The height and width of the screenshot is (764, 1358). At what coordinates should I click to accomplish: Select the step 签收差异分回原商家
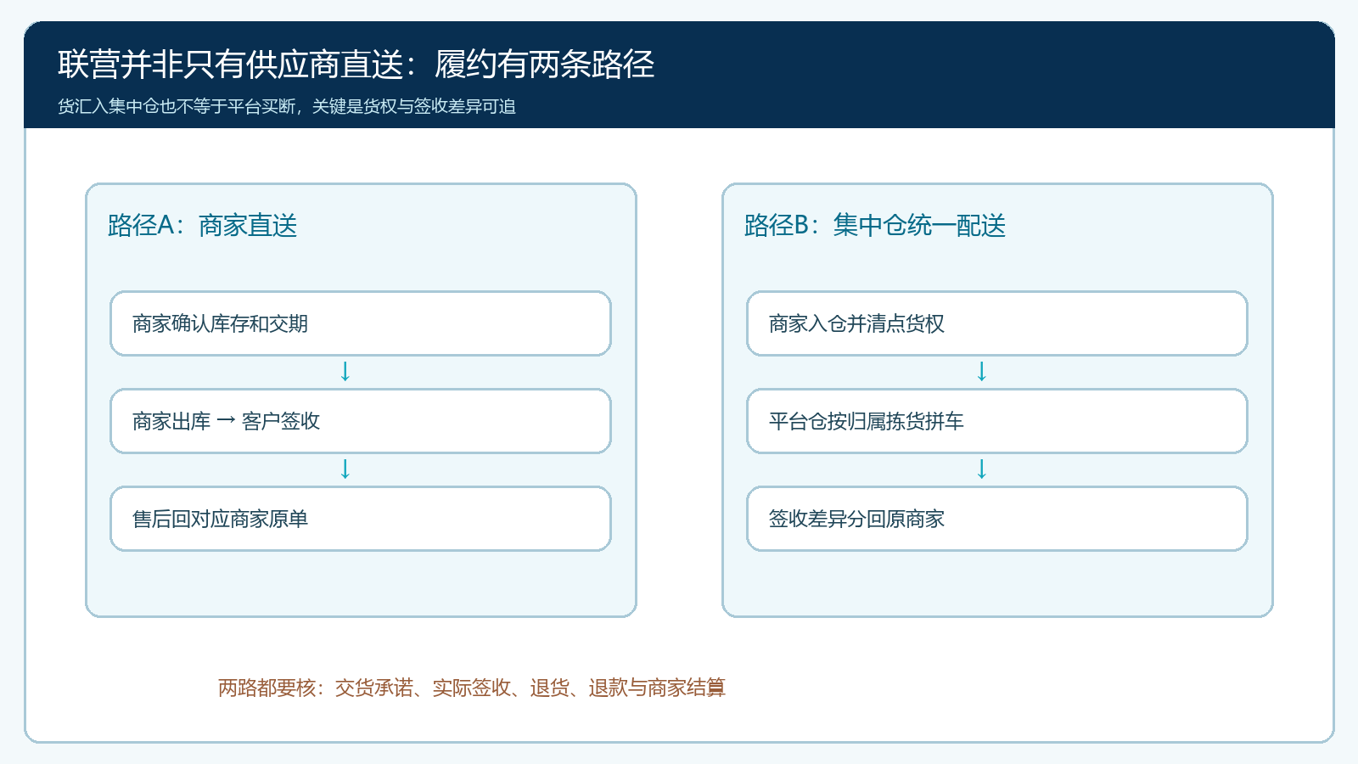997,519
